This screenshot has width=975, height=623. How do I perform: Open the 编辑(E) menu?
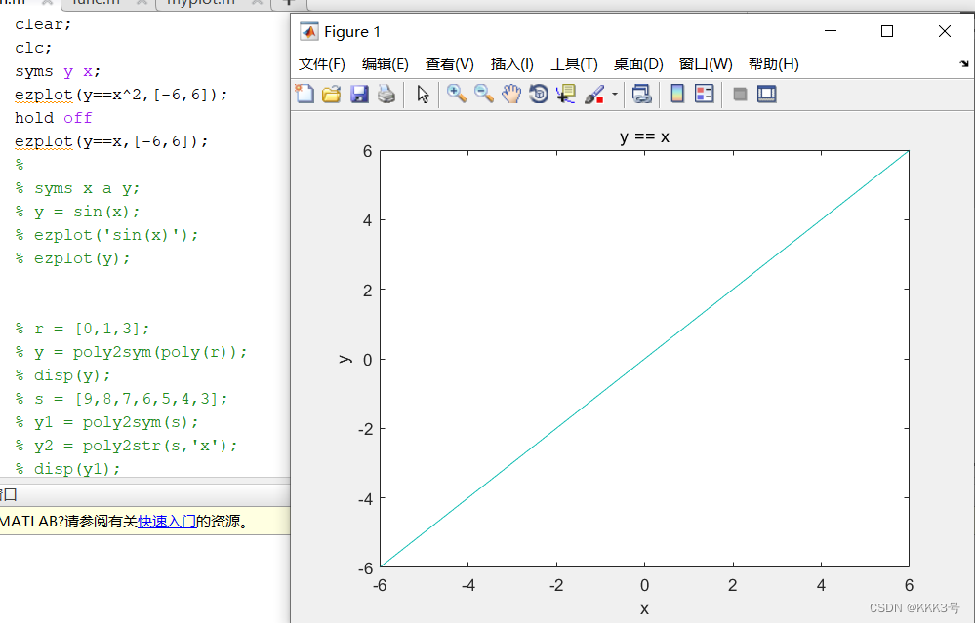385,64
